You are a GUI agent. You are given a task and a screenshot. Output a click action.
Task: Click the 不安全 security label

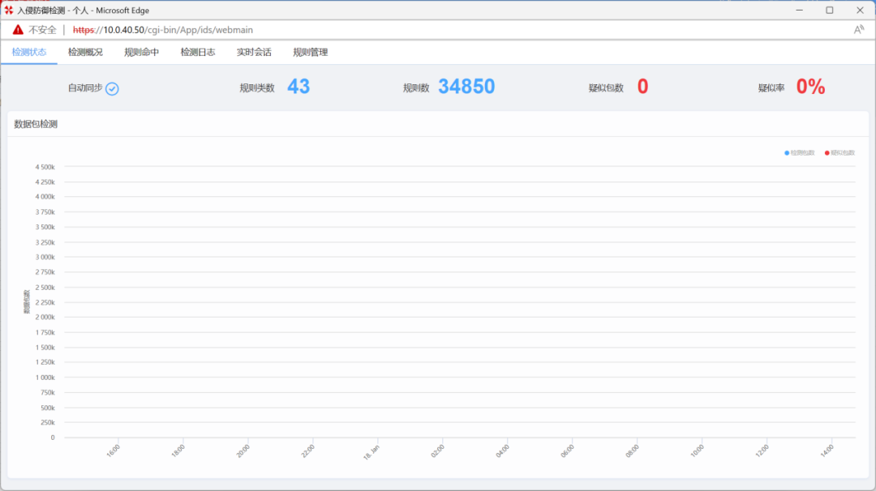click(x=42, y=30)
